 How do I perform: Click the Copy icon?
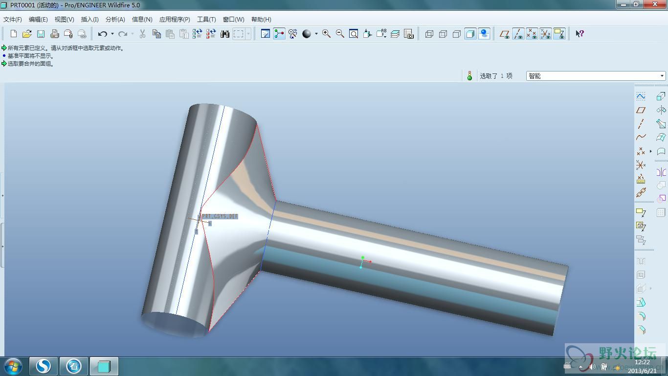click(156, 34)
